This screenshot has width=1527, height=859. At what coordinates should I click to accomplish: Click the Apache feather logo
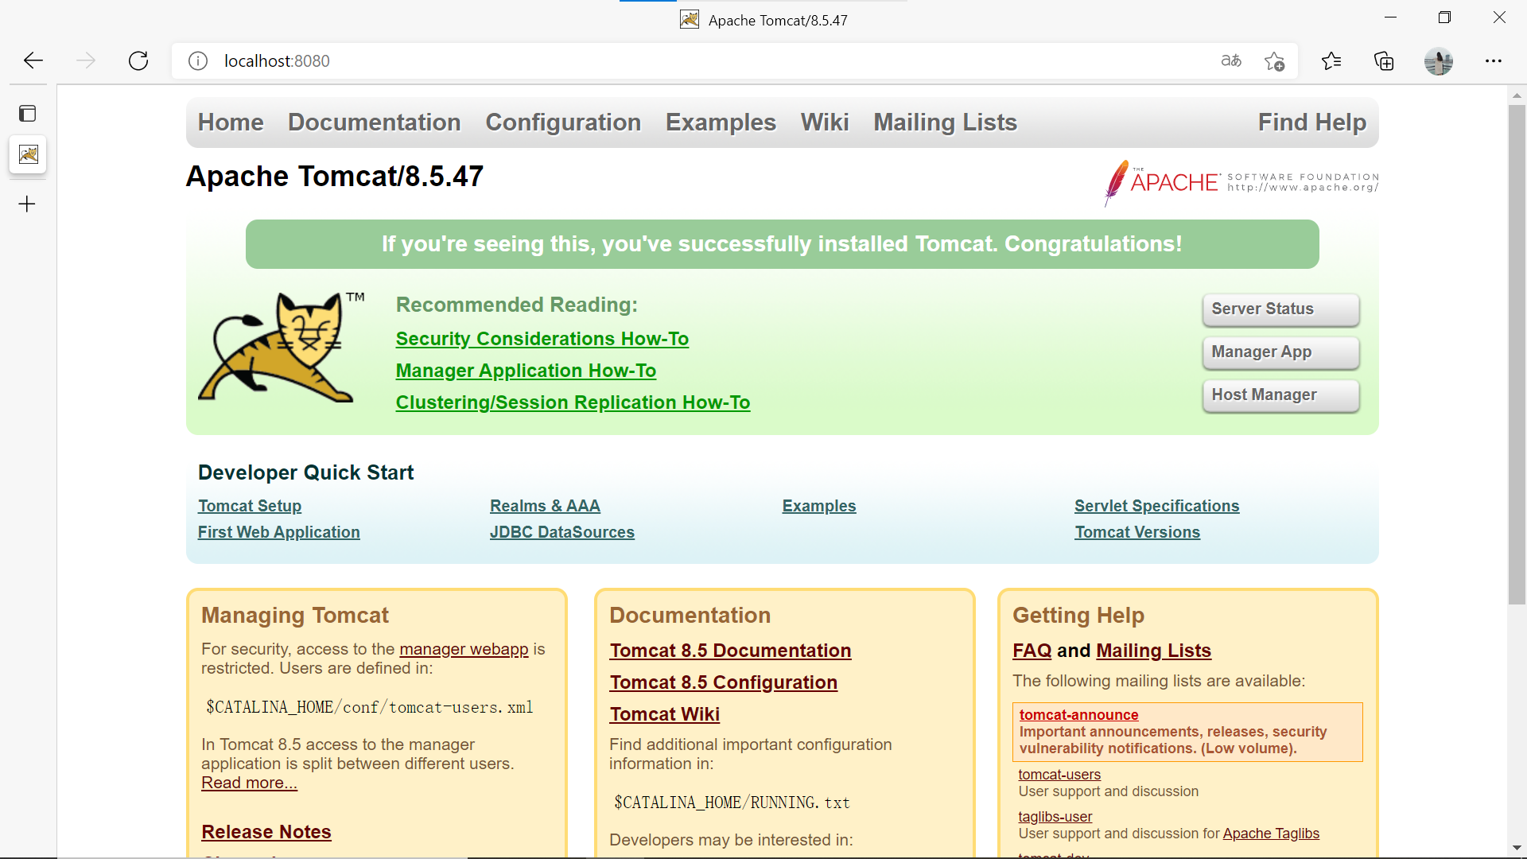point(1117,183)
